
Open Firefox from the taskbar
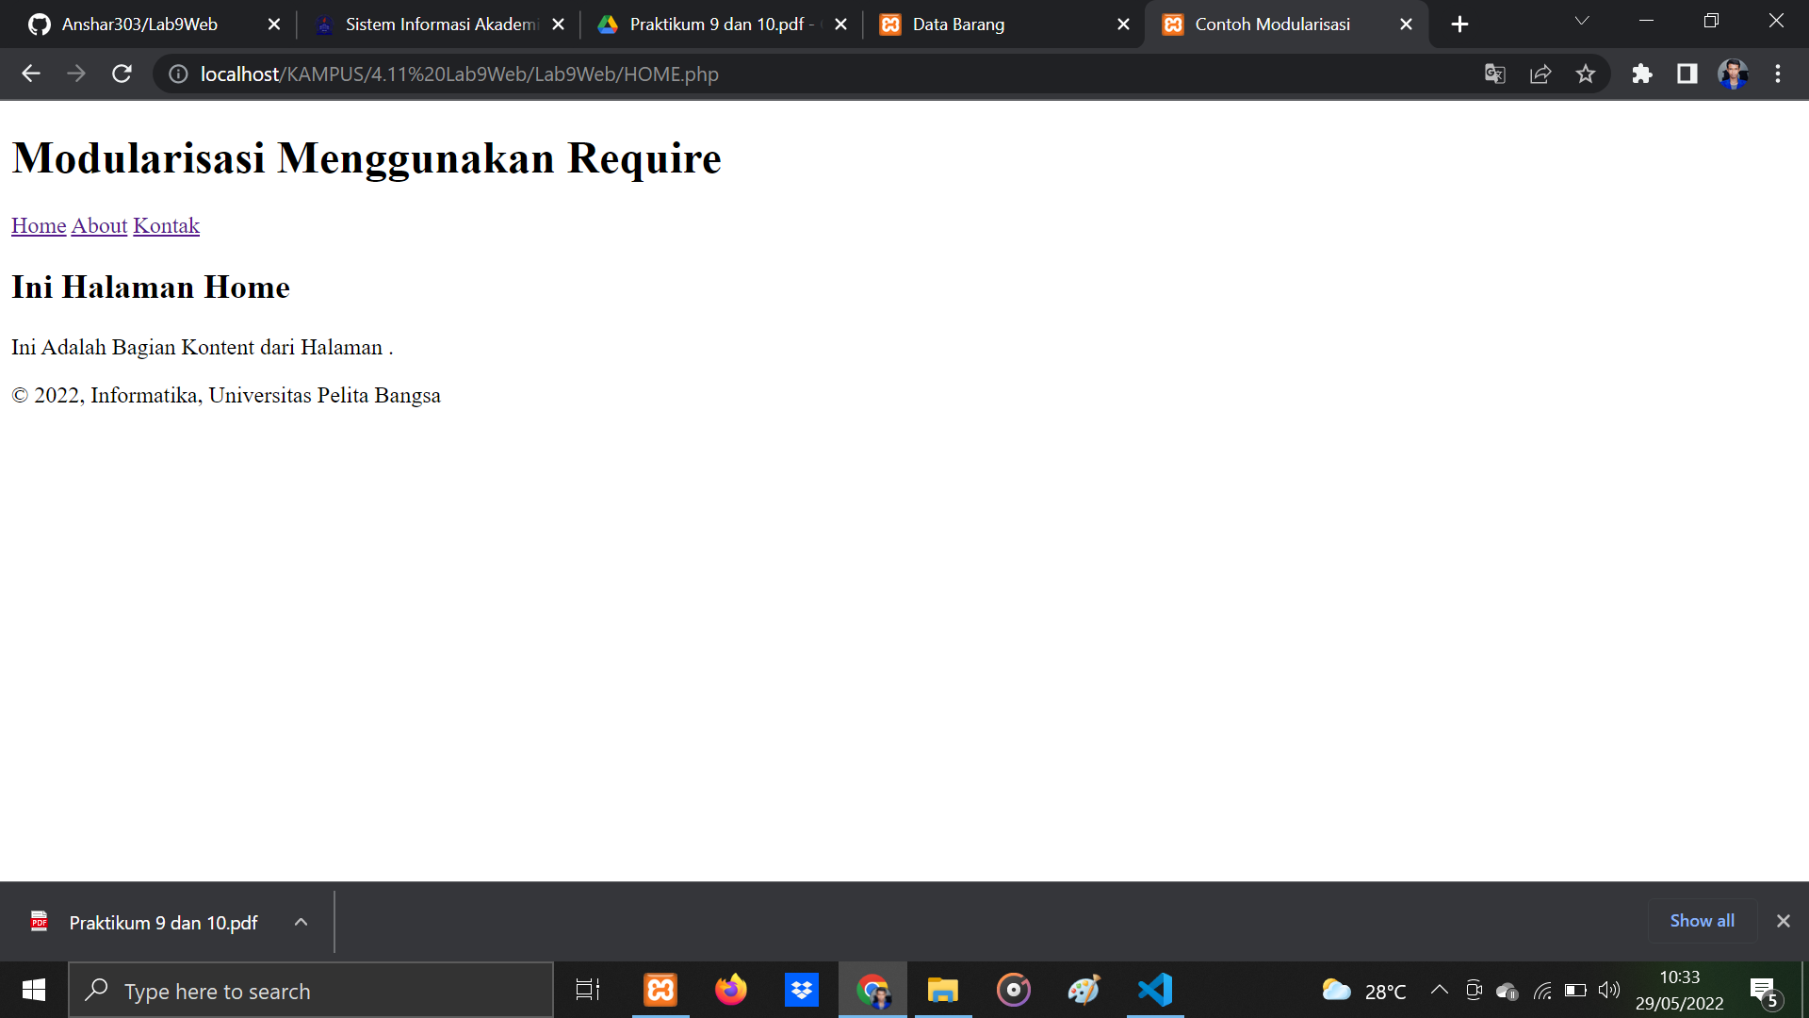pyautogui.click(x=731, y=990)
